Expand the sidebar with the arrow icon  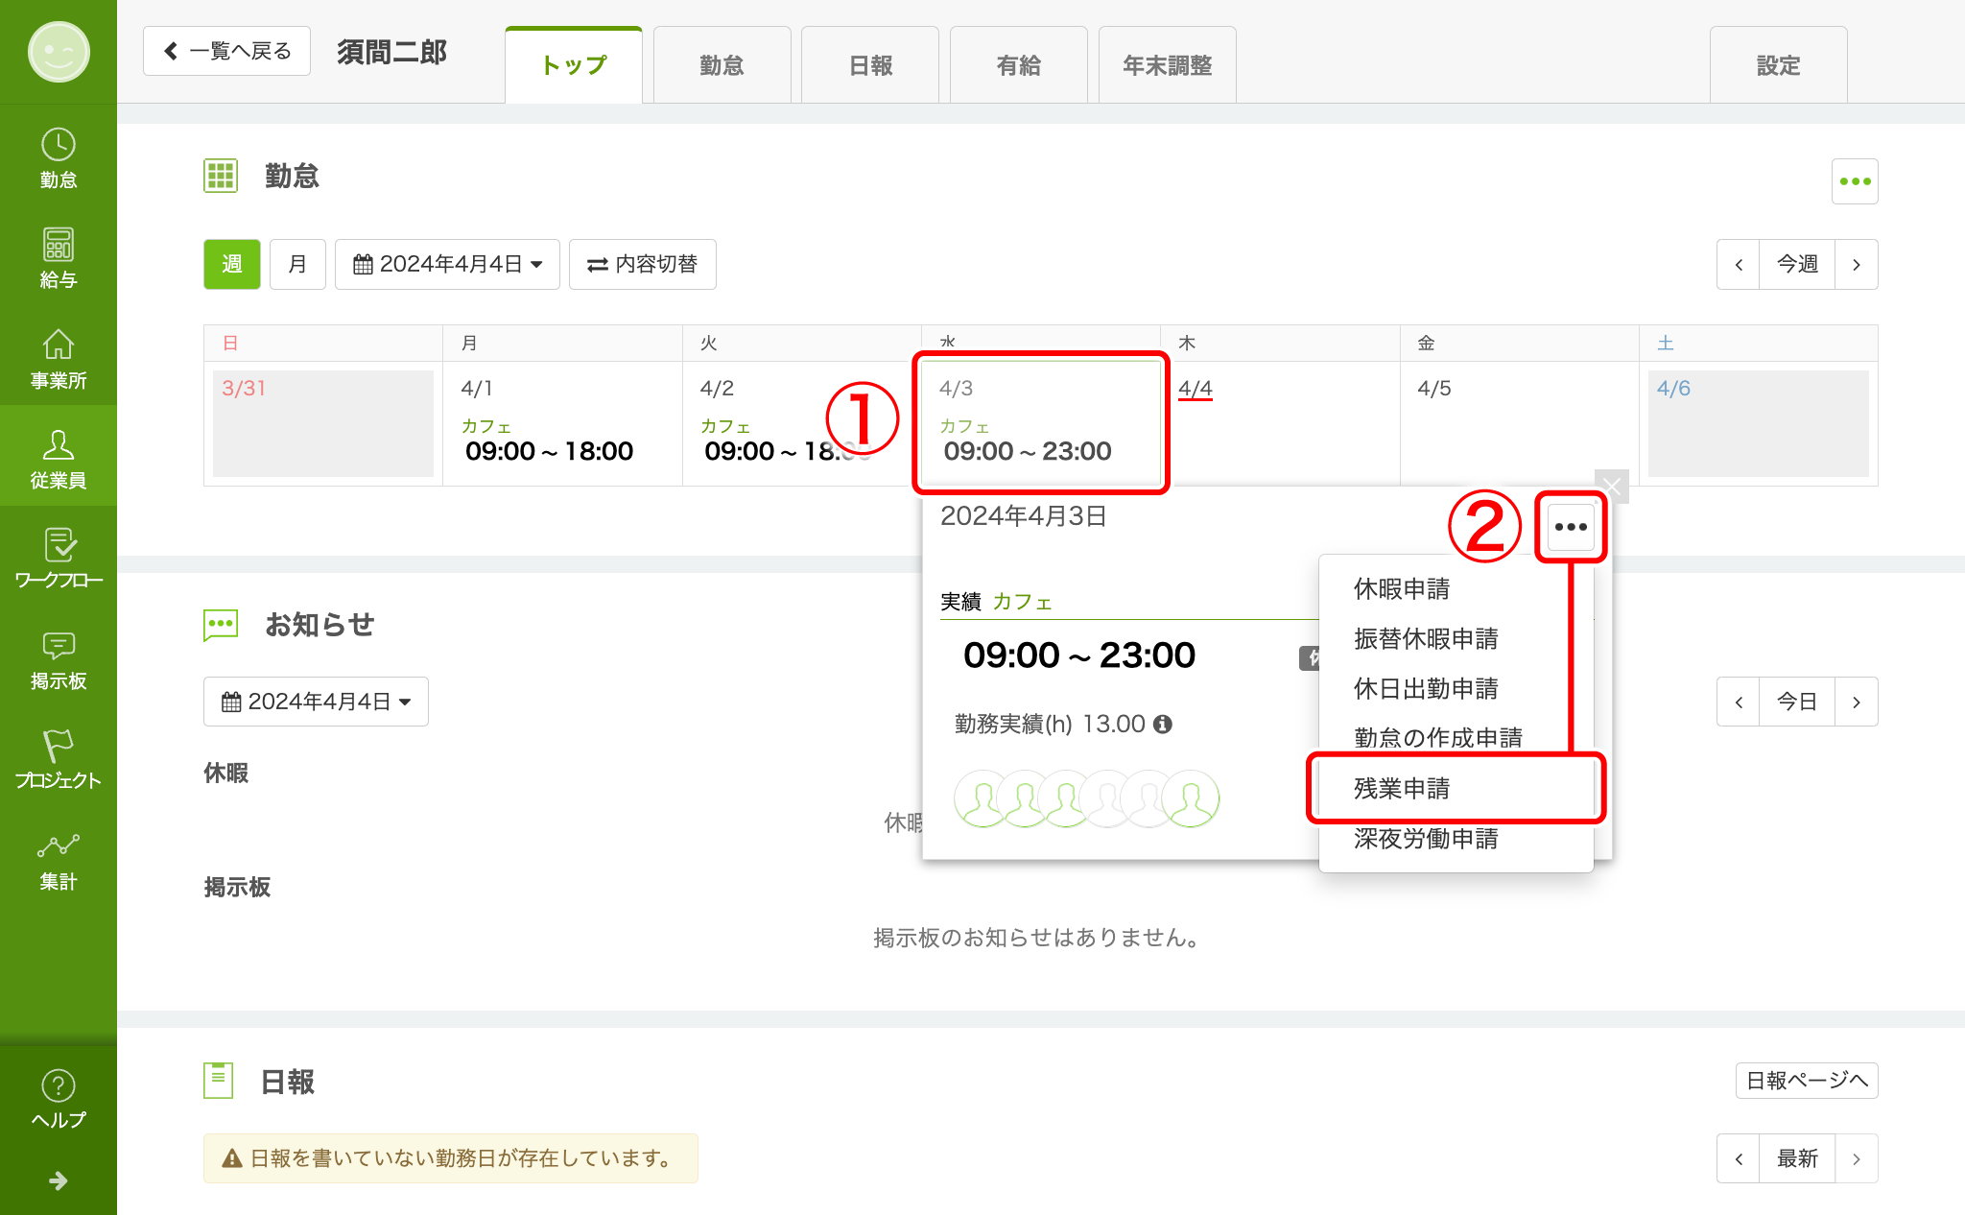point(59,1180)
